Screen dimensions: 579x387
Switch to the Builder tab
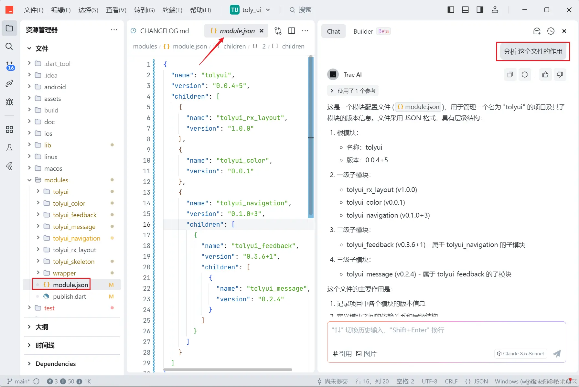coord(363,31)
